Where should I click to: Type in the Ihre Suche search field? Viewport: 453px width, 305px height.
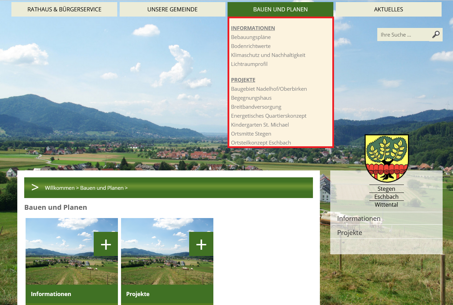tap(403, 35)
